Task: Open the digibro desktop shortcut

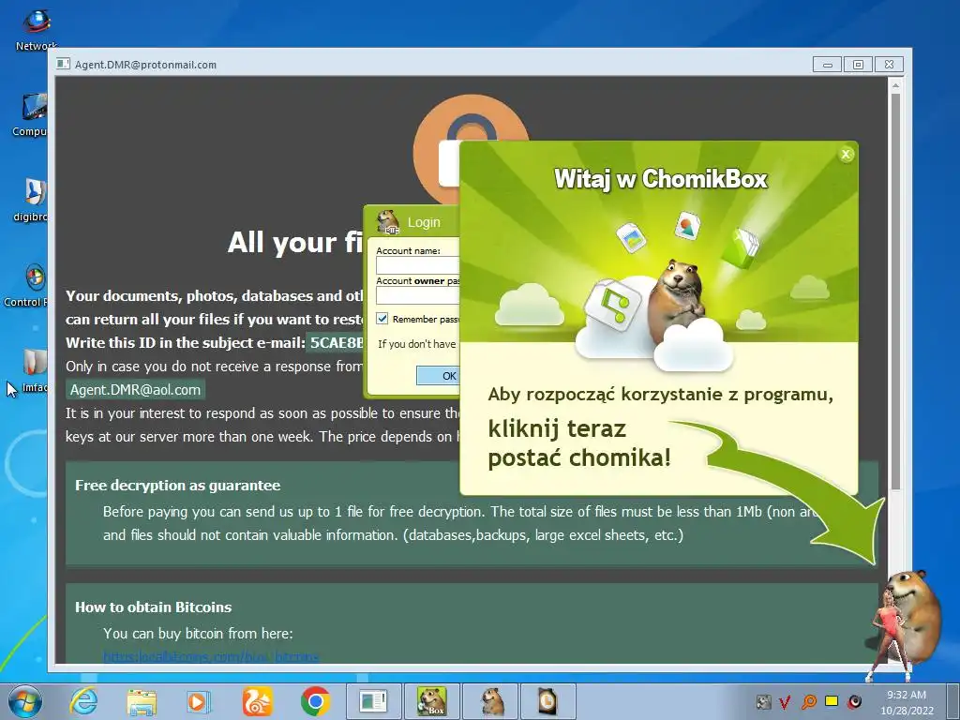Action: pyautogui.click(x=31, y=201)
